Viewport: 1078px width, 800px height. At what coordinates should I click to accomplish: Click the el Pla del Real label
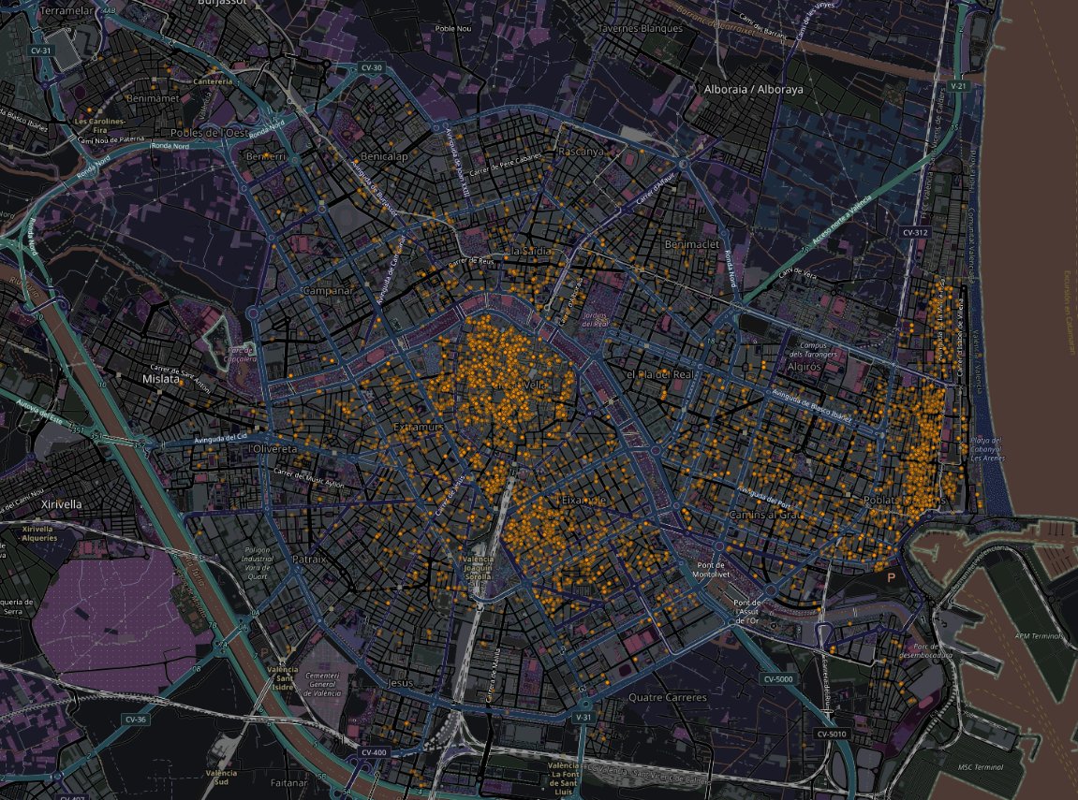tap(660, 375)
